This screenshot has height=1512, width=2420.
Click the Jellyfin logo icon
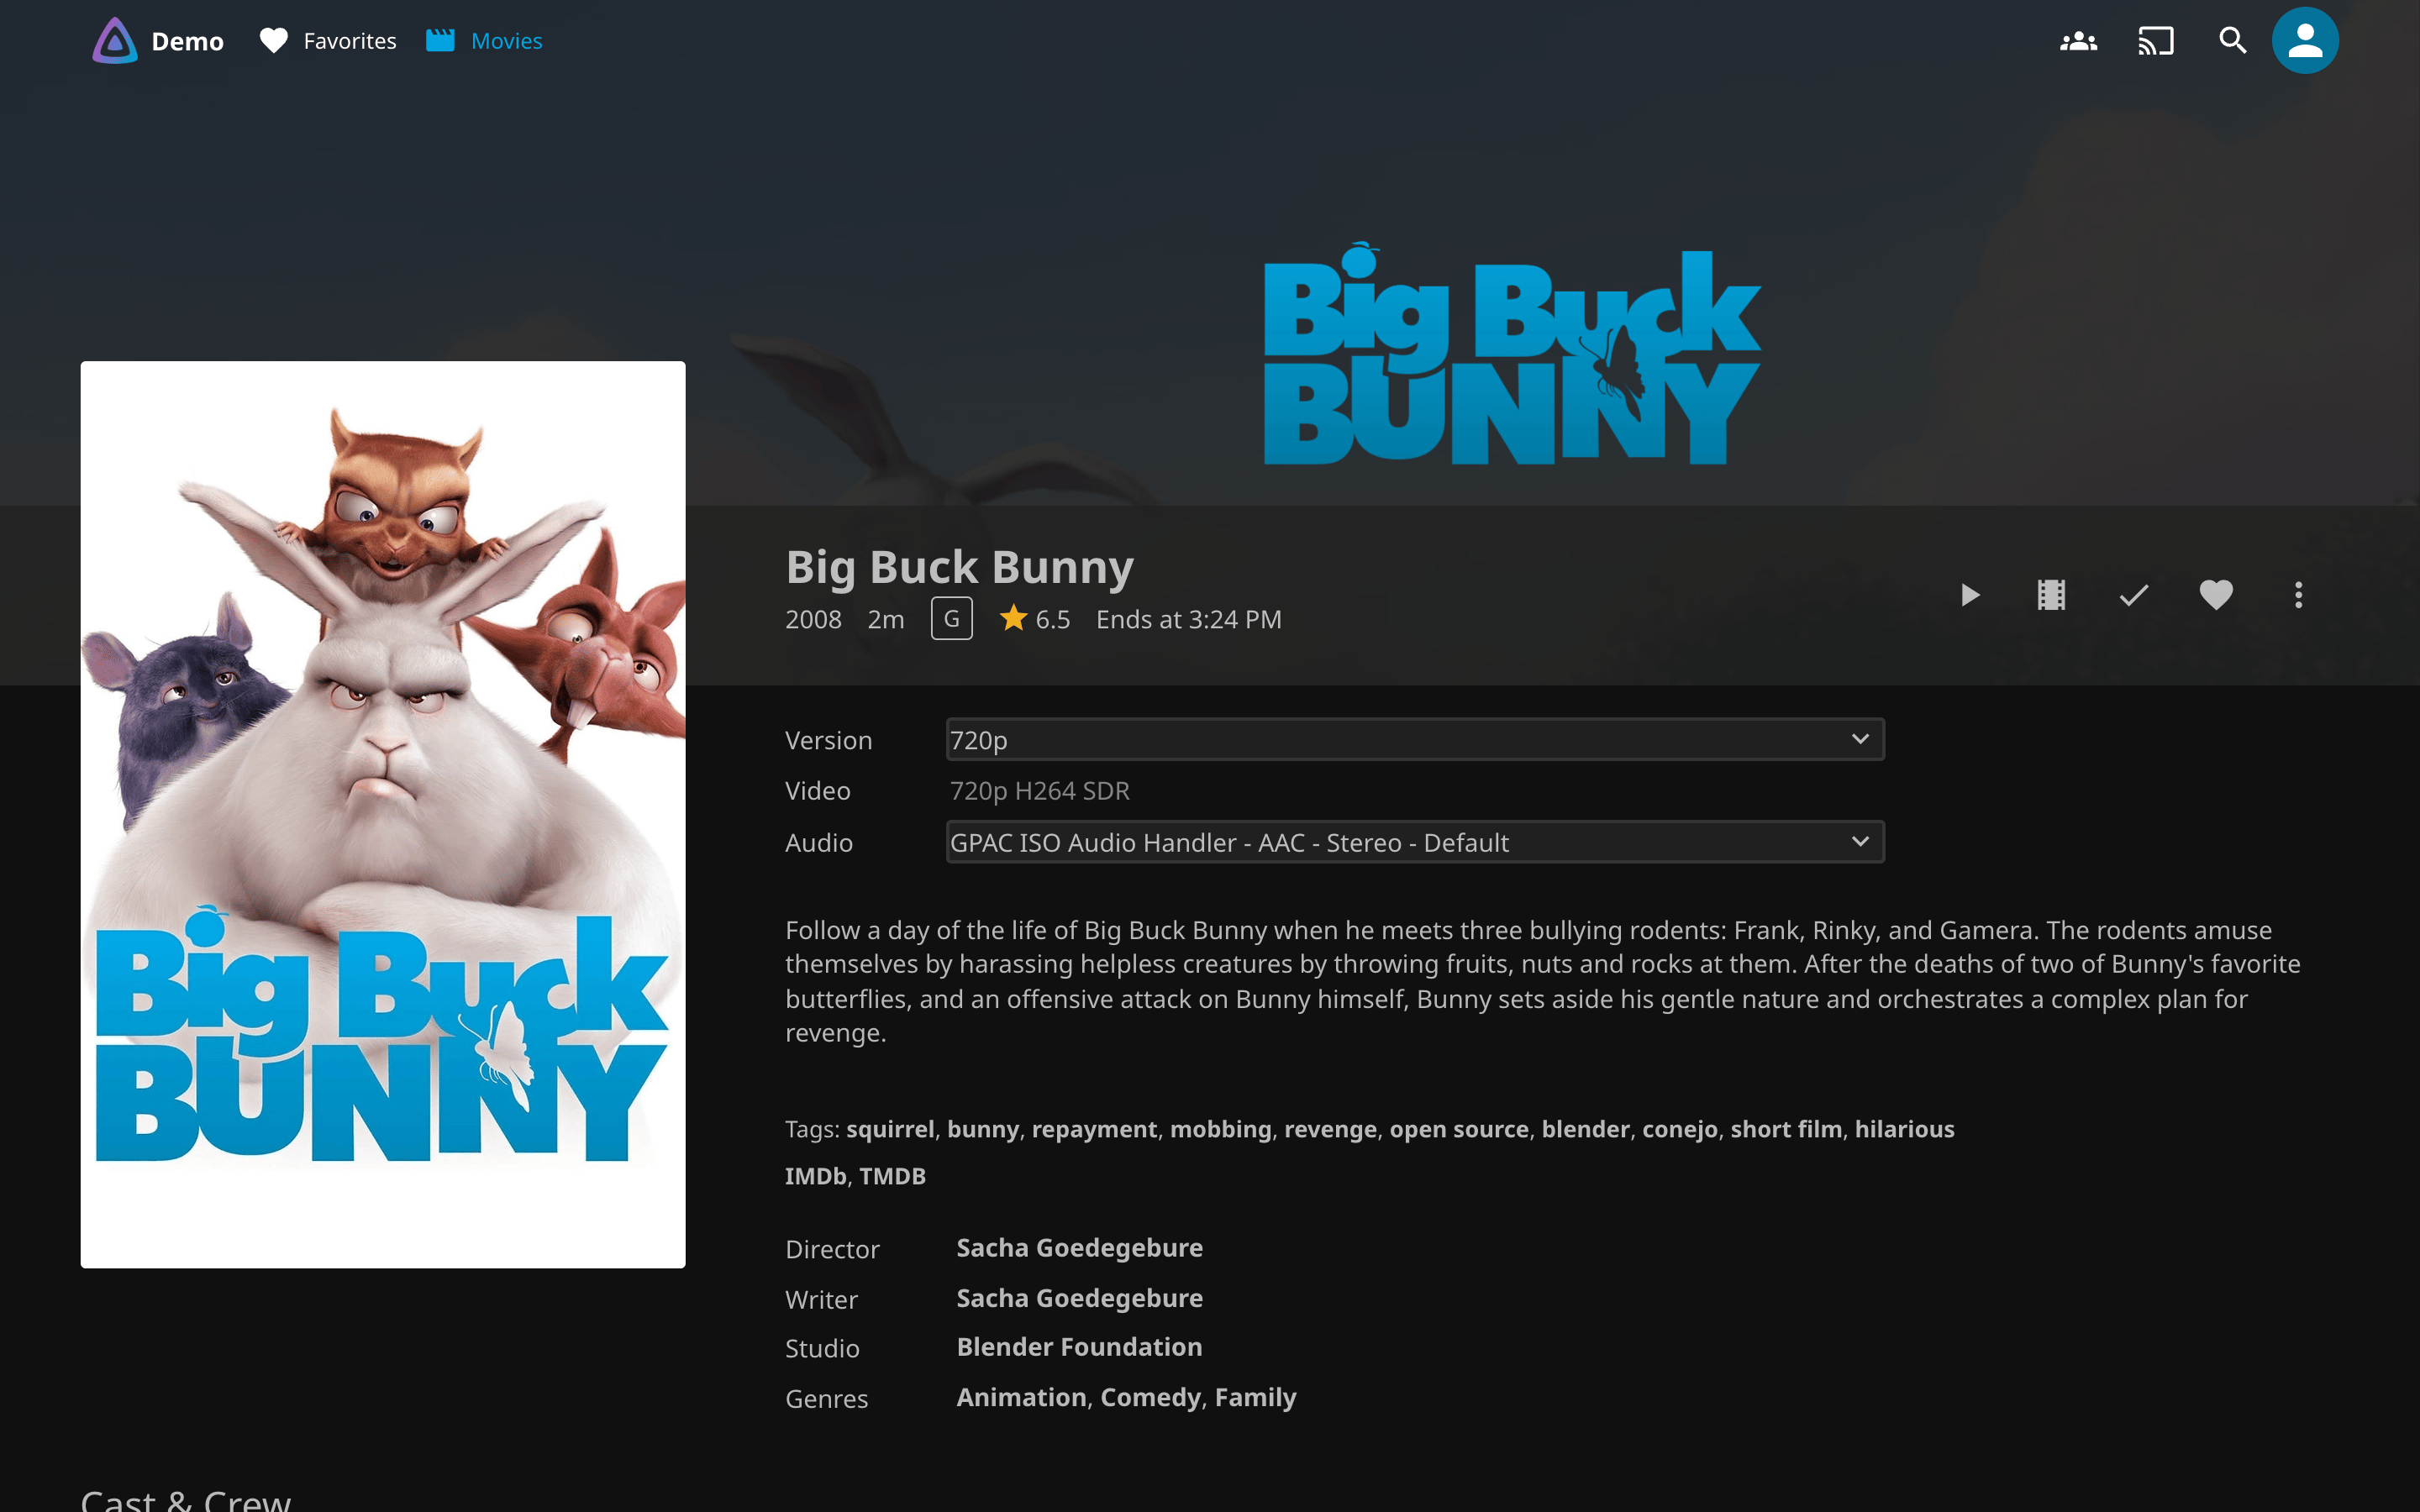click(115, 41)
